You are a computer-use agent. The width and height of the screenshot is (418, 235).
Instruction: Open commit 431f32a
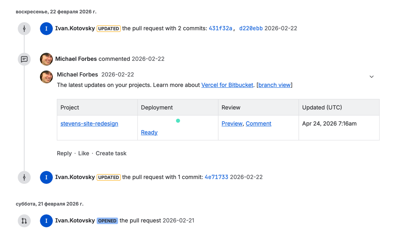220,29
